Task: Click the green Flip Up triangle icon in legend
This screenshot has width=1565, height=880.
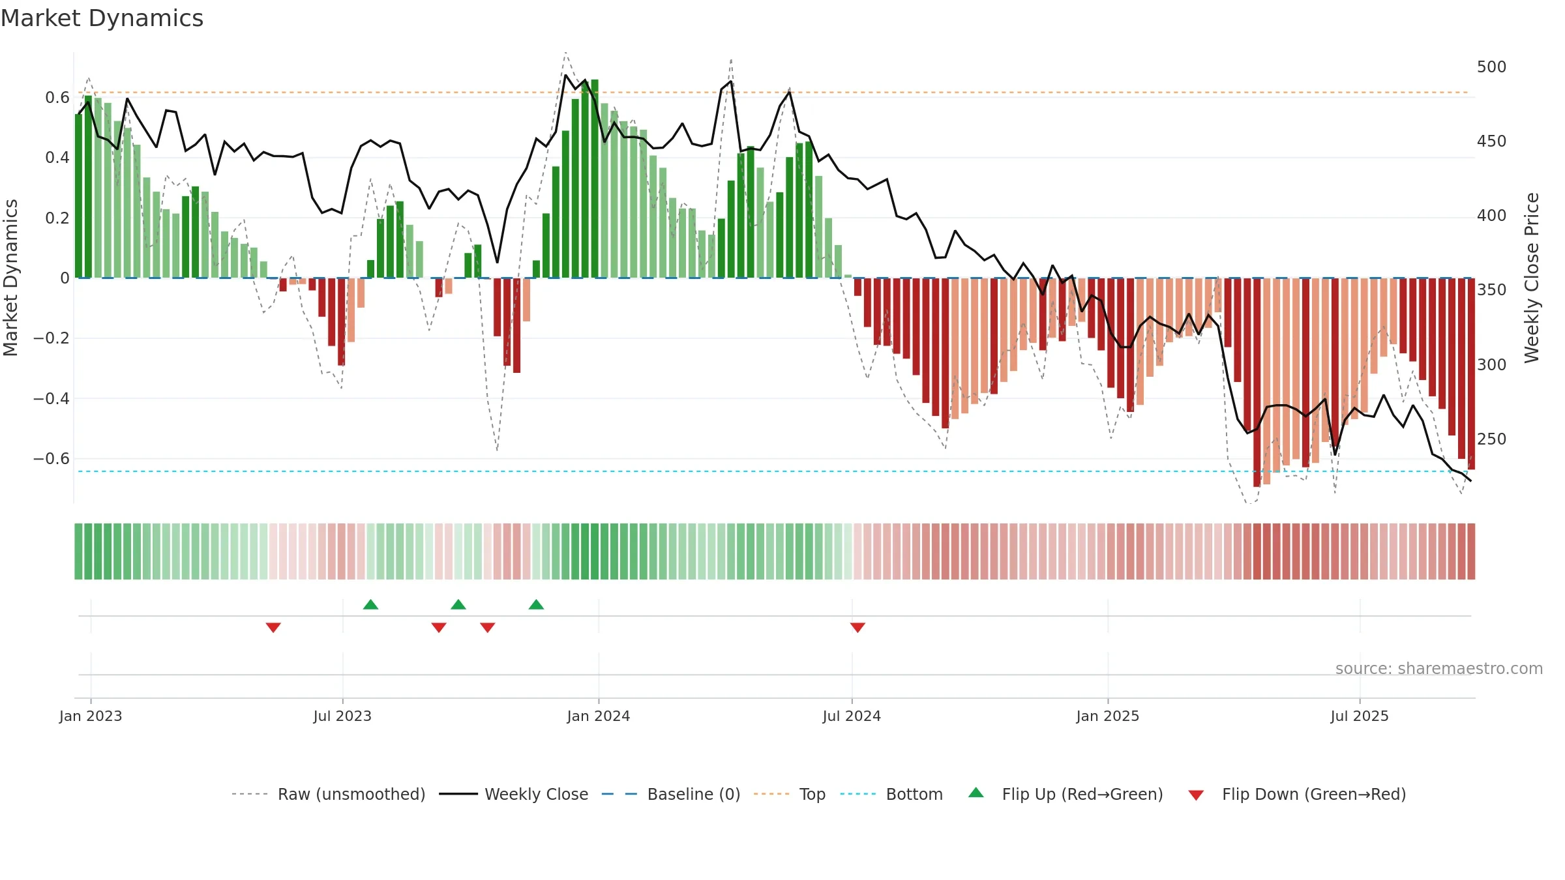Action: tap(976, 793)
